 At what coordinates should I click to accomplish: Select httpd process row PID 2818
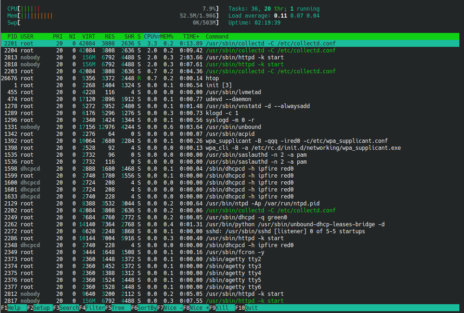pyautogui.click(x=230, y=64)
